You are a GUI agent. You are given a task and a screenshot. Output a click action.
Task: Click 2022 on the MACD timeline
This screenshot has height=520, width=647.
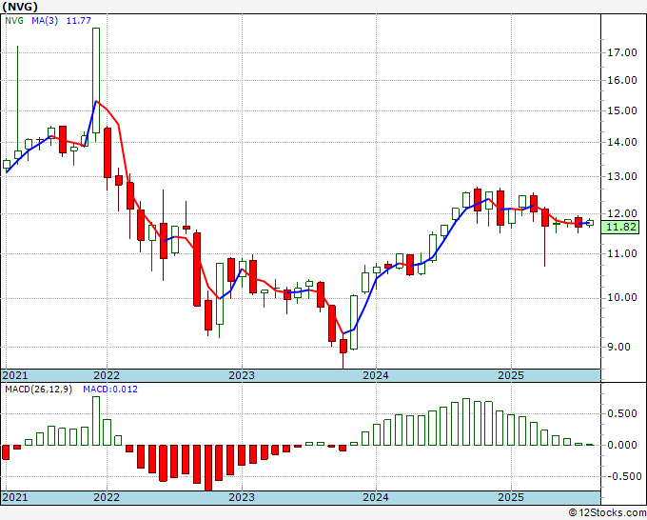point(107,497)
